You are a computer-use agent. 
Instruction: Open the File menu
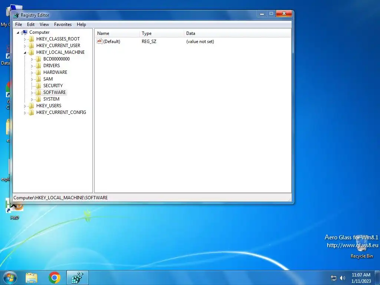[x=19, y=24]
